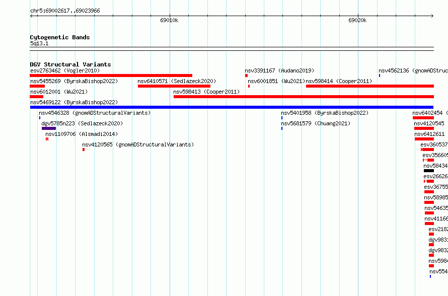Open the nsv598414 (Cooper2011) variant
This screenshot has height=296, width=448.
click(339, 81)
